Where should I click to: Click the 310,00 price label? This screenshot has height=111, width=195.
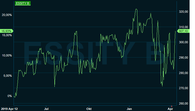183,27
